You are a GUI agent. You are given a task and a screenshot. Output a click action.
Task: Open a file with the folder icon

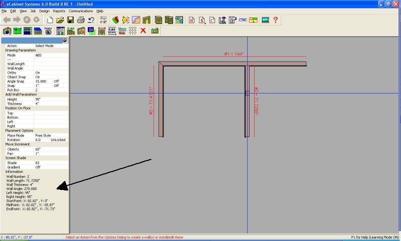pos(60,20)
